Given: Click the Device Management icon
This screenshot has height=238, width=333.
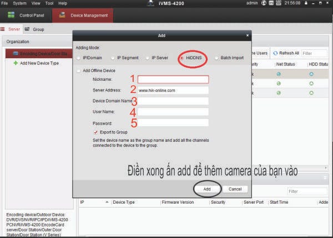Looking at the screenshot, I should [62, 15].
